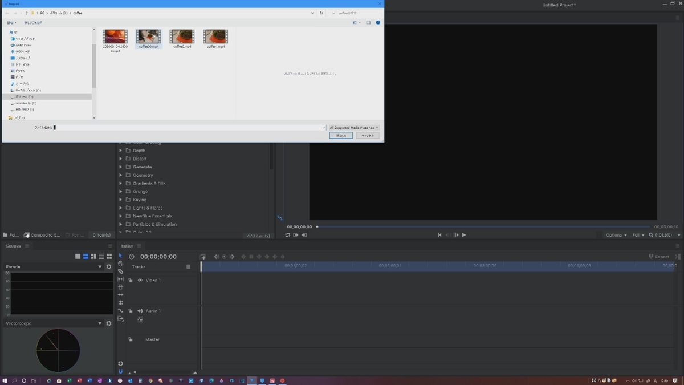Select single-scope layout icon
This screenshot has width=684, height=385.
[78, 257]
